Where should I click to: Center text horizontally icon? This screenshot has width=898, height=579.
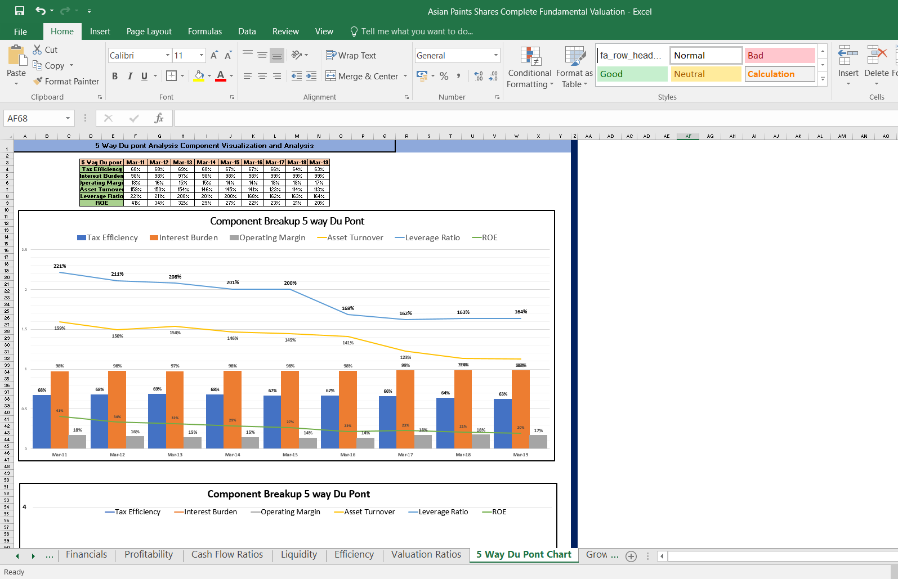pyautogui.click(x=262, y=76)
